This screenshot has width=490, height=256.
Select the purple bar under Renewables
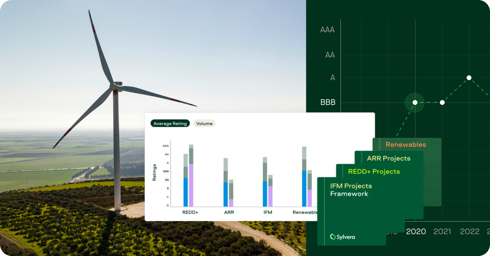(x=309, y=197)
